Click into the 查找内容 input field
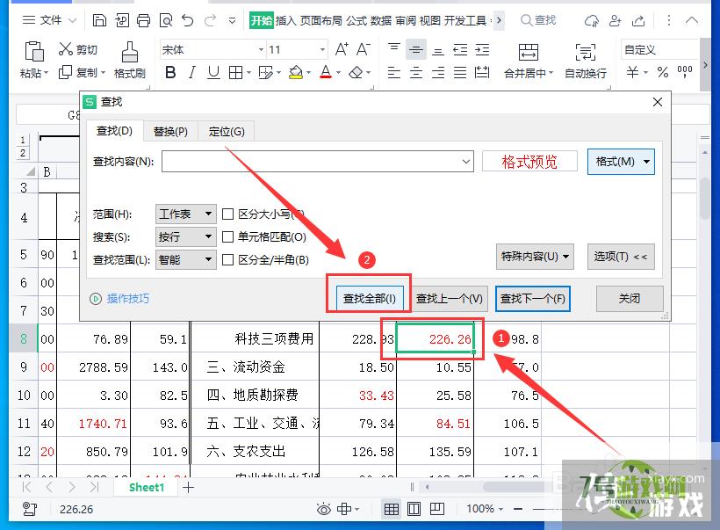The height and width of the screenshot is (530, 720). (x=317, y=162)
